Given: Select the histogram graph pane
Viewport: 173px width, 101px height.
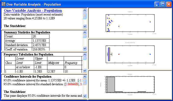Looking at the screenshot, I should [130, 84].
